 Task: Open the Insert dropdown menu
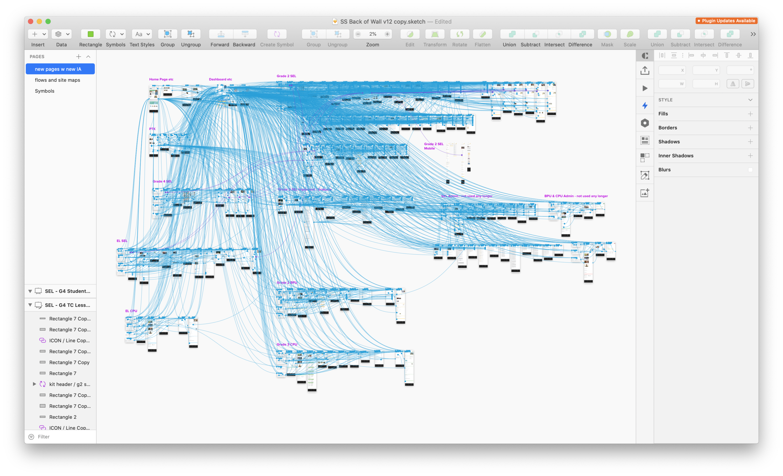click(38, 34)
